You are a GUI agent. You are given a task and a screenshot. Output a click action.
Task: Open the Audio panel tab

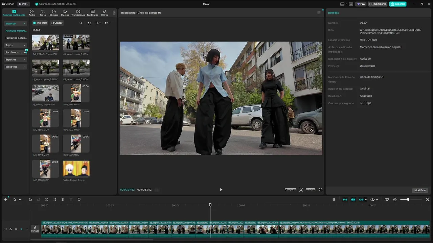pos(32,13)
